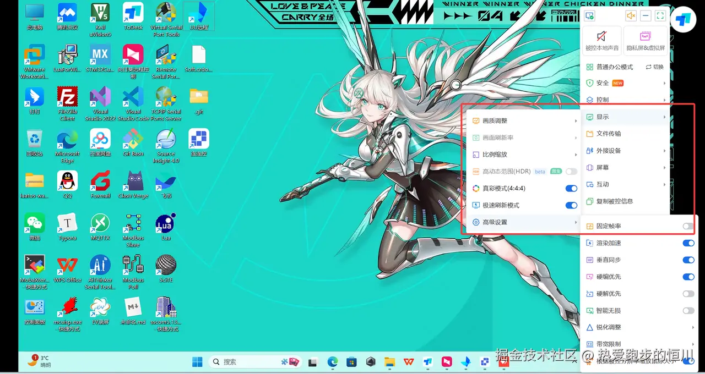Select the WPS Office desktop icon
The height and width of the screenshot is (374, 705).
point(67,269)
